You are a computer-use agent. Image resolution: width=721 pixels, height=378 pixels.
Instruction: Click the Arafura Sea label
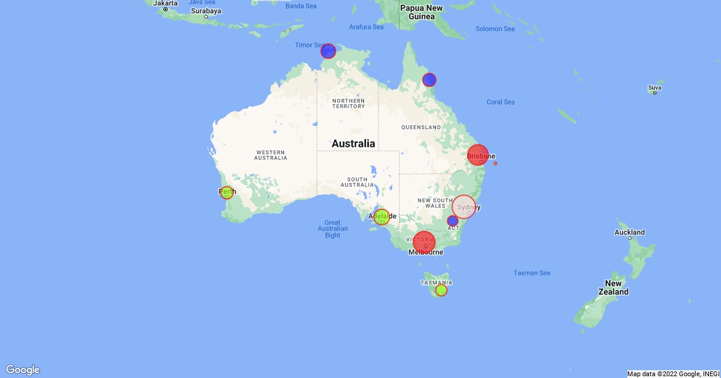[366, 27]
